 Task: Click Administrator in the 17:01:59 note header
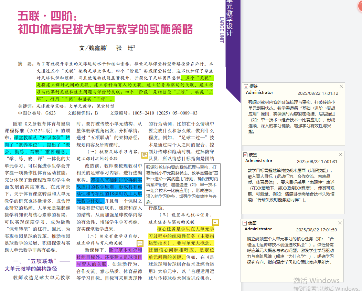(258, 229)
